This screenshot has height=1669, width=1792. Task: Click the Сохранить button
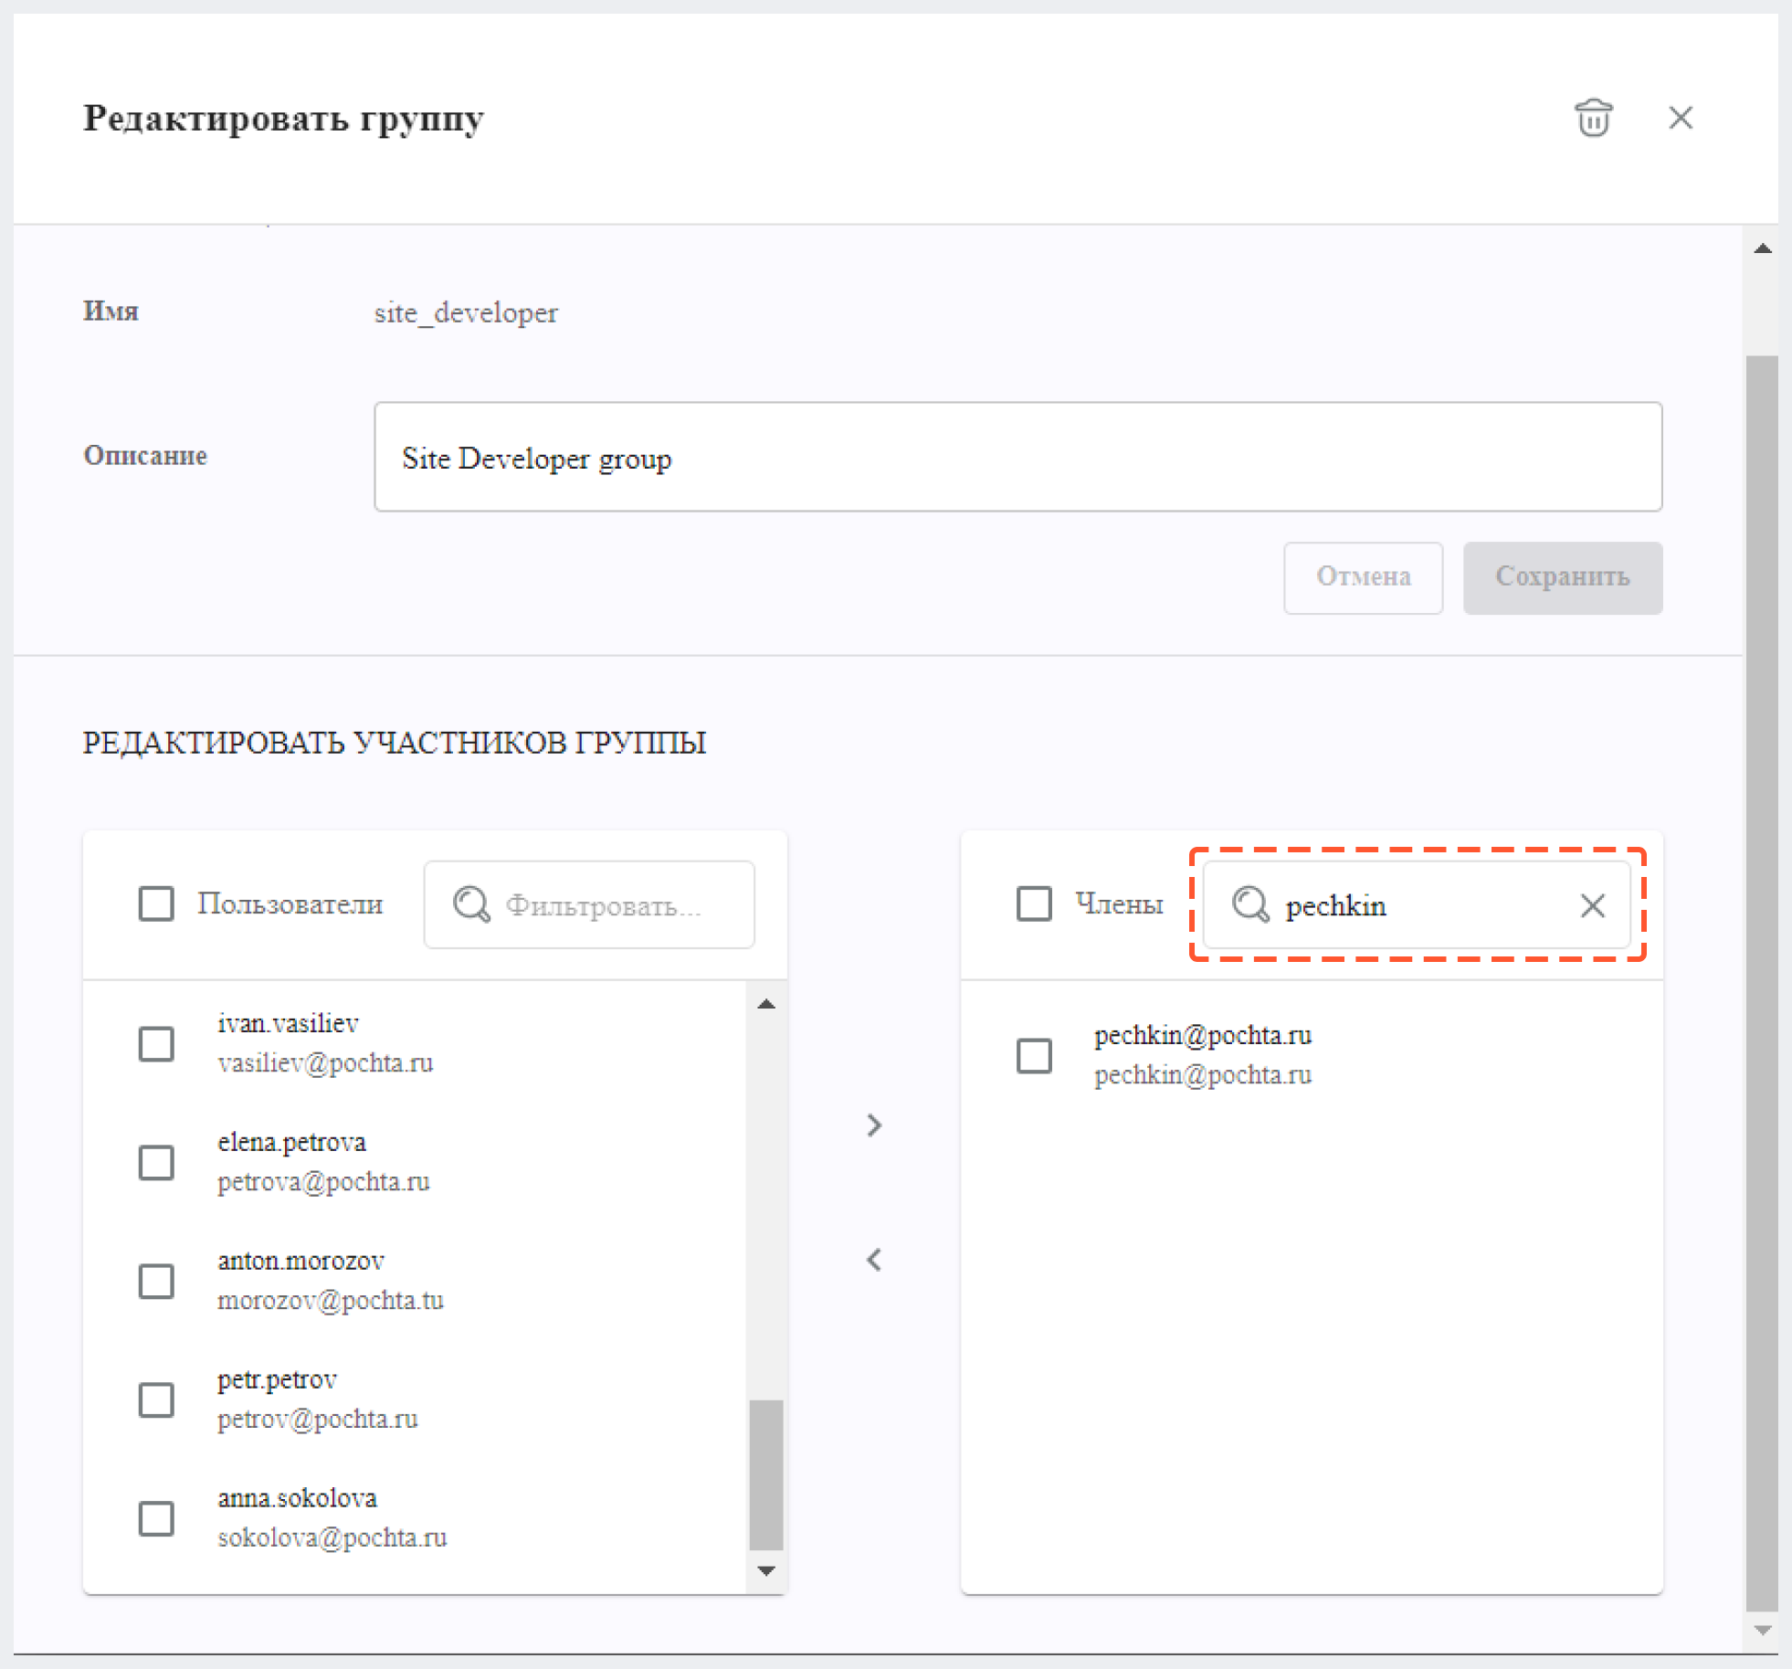(1562, 577)
